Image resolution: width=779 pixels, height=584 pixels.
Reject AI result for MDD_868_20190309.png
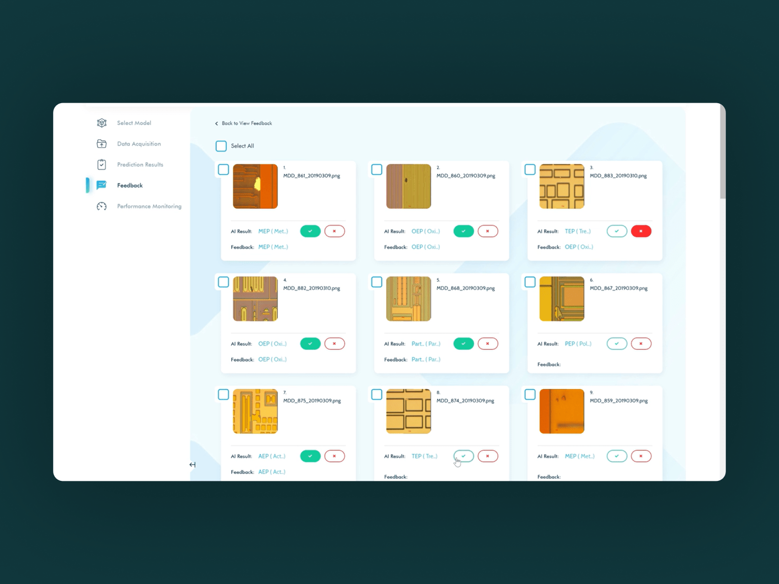tap(488, 344)
